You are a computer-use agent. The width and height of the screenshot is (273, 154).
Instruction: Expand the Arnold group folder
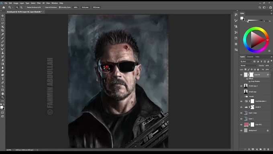(244, 97)
